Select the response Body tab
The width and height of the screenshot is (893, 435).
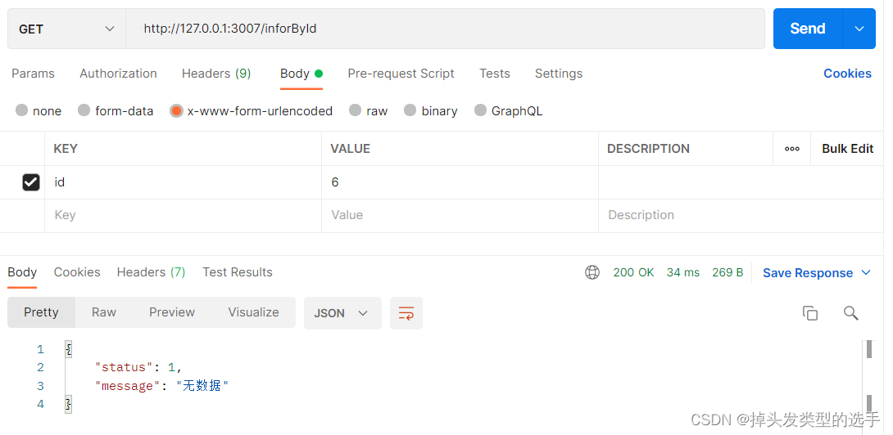tap(22, 272)
